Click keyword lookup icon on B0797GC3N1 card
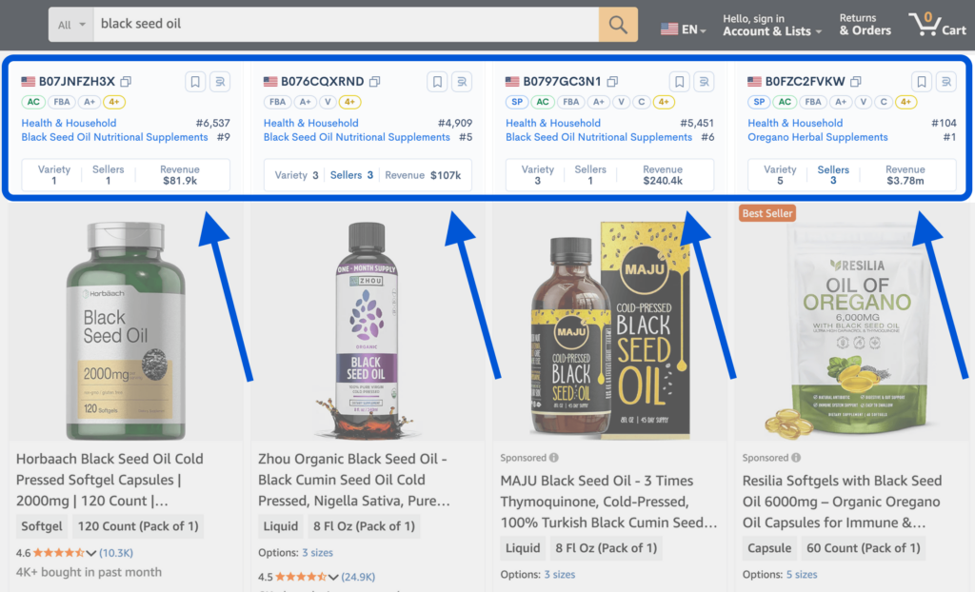Viewport: 975px width, 592px height. tap(704, 82)
